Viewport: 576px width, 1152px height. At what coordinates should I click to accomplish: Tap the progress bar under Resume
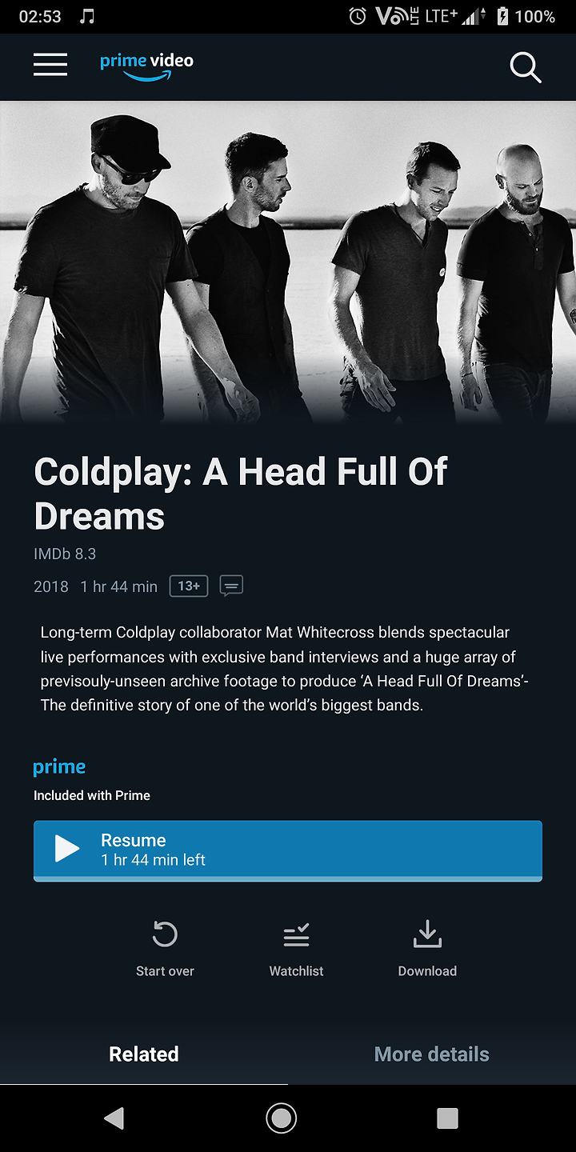pyautogui.click(x=288, y=879)
